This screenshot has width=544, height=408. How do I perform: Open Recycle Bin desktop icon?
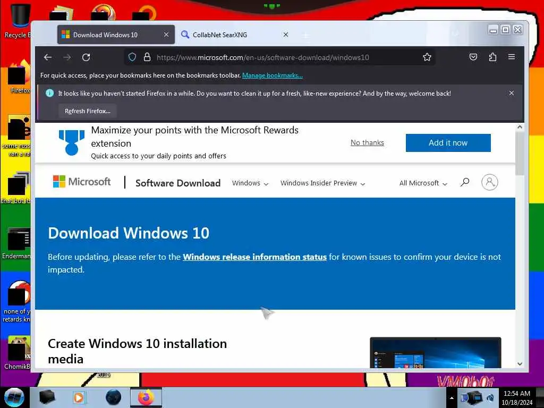point(18,21)
